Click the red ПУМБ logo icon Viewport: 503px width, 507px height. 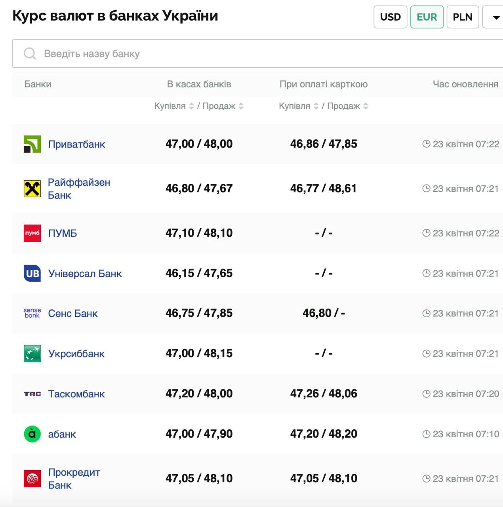click(x=32, y=233)
